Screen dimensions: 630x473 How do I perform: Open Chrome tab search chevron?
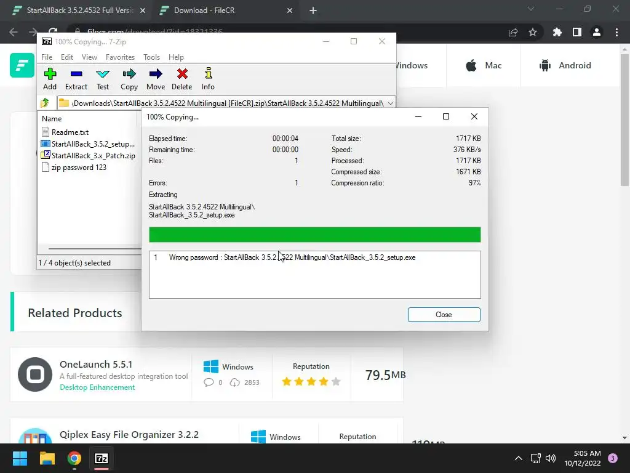pyautogui.click(x=531, y=9)
